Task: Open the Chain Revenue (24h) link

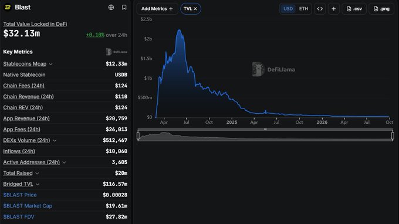Action: (x=29, y=97)
